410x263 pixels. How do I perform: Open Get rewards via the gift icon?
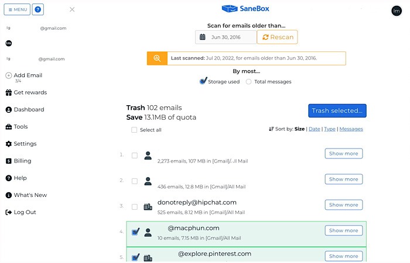tap(9, 92)
